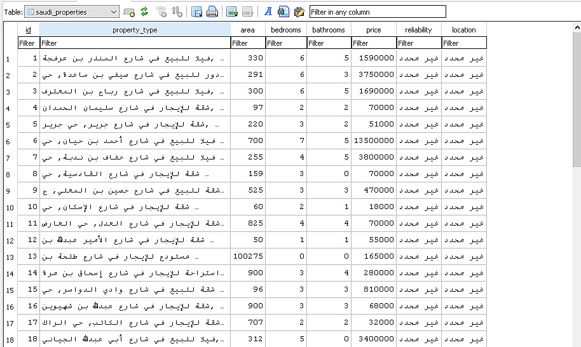Sort by the id column header
Image resolution: width=581 pixels, height=347 pixels.
28,30
